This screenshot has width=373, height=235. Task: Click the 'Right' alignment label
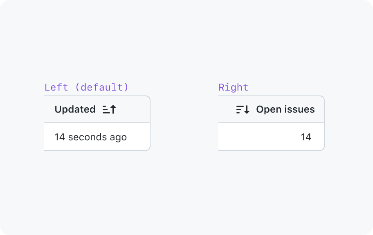[x=234, y=87]
